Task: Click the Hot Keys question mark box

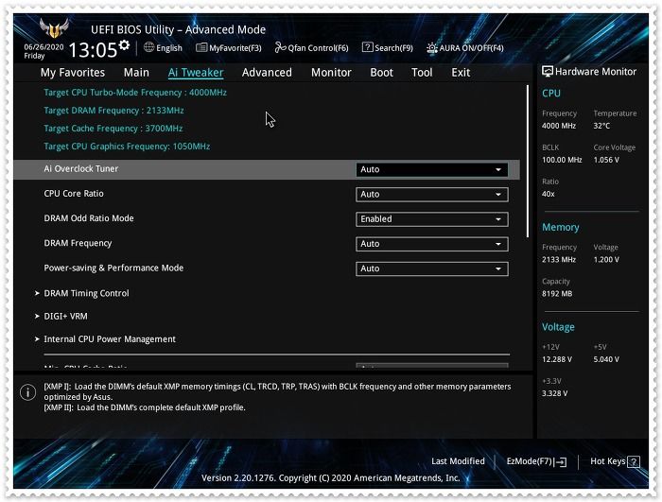Action: (634, 462)
